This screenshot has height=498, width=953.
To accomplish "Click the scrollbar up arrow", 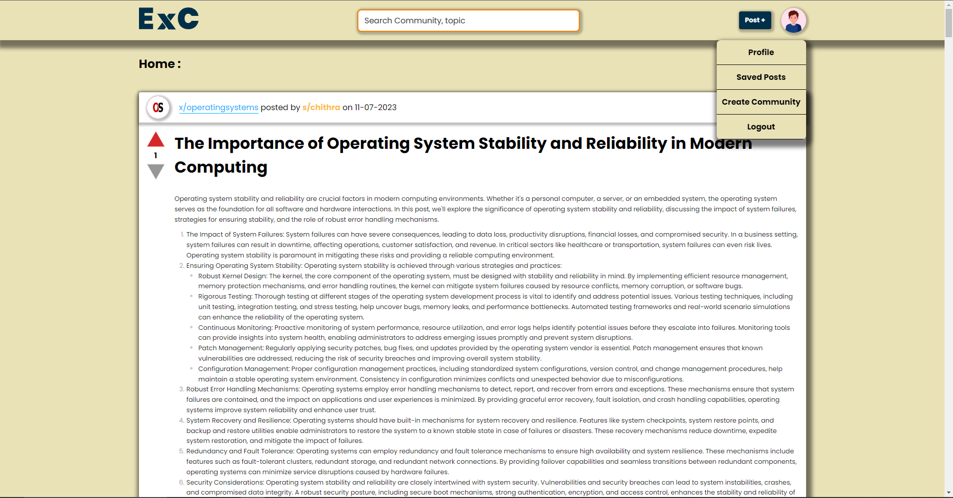I will pyautogui.click(x=949, y=4).
